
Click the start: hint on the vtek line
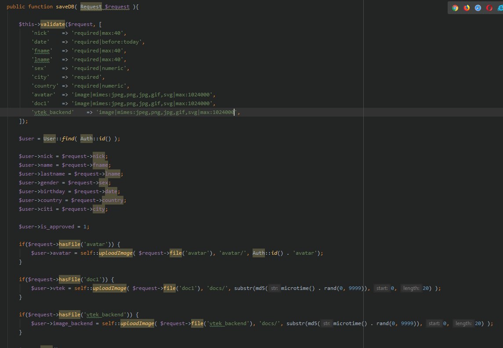pyautogui.click(x=382, y=288)
